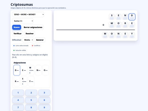148x111 pixels.
Task: Assign digit 3 from keypad
Action: [44, 93]
